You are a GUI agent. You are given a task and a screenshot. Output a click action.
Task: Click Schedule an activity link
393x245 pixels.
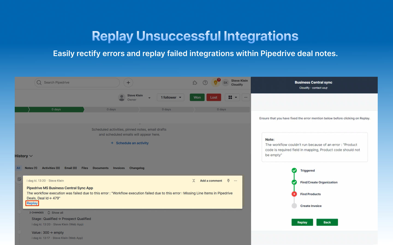tap(130, 143)
